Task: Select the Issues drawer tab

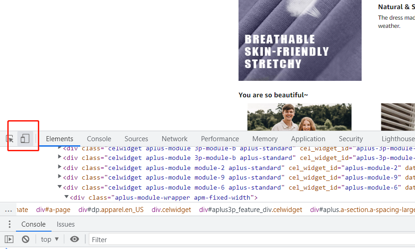Action: click(66, 224)
